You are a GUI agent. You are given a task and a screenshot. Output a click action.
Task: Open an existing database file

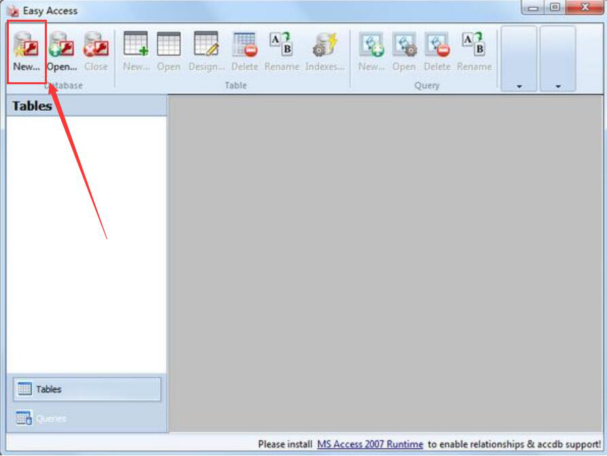tap(62, 52)
